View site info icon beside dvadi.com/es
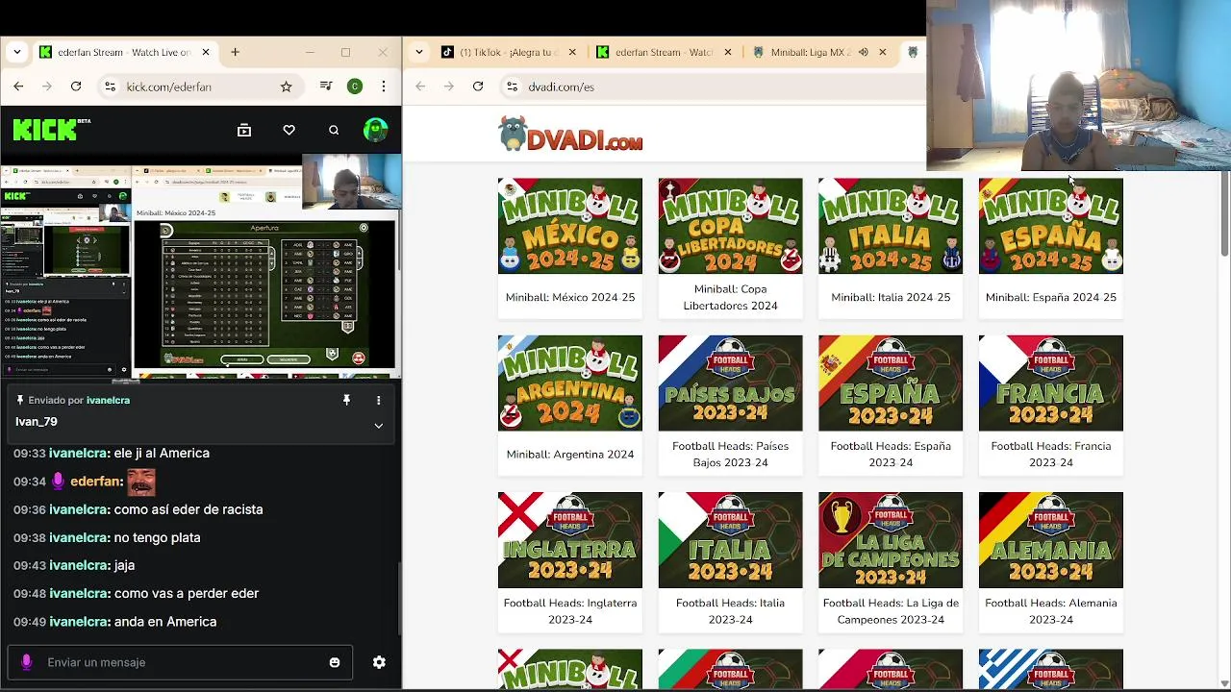Image resolution: width=1231 pixels, height=692 pixels. (x=513, y=86)
